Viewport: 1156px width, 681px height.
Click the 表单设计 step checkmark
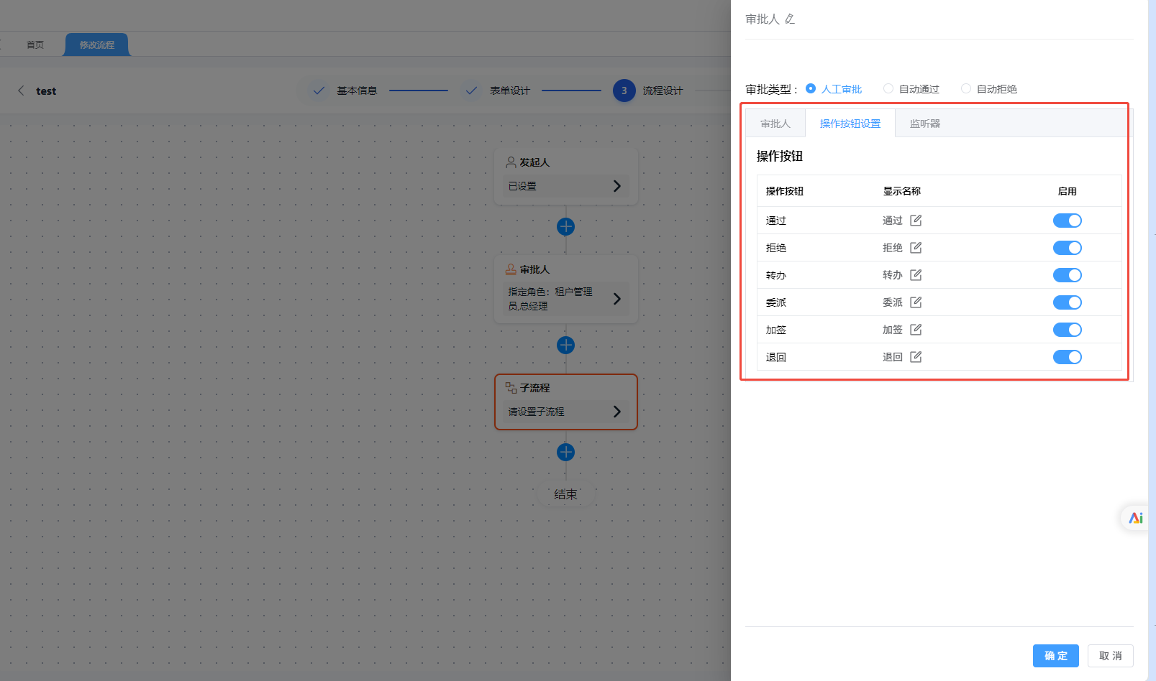click(x=471, y=91)
